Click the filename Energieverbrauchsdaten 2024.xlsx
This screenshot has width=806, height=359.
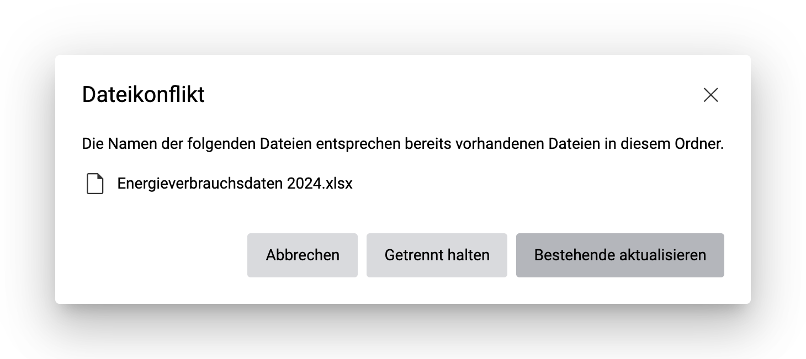(x=234, y=184)
